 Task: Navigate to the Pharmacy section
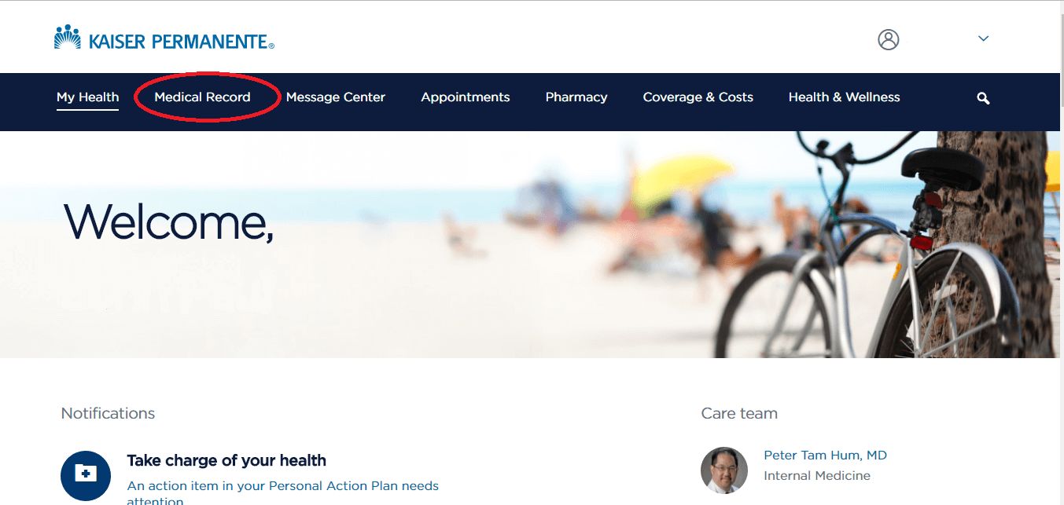pyautogui.click(x=576, y=97)
